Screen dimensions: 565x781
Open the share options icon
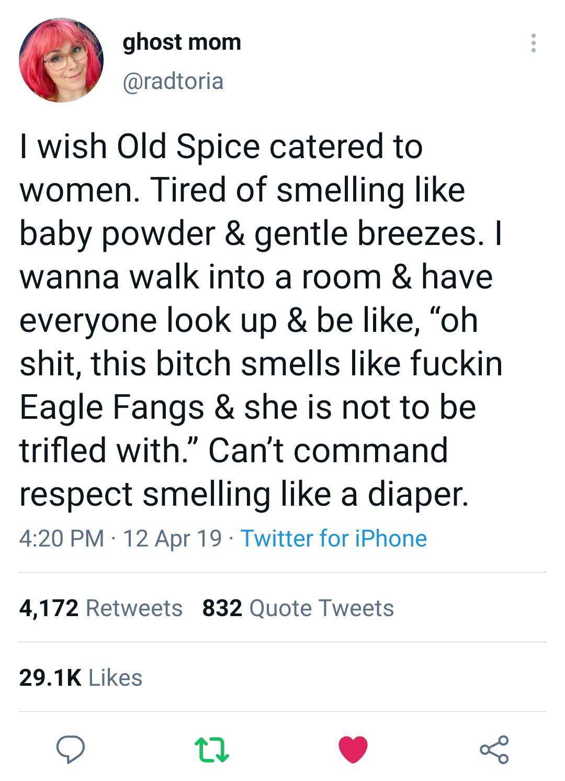(493, 750)
